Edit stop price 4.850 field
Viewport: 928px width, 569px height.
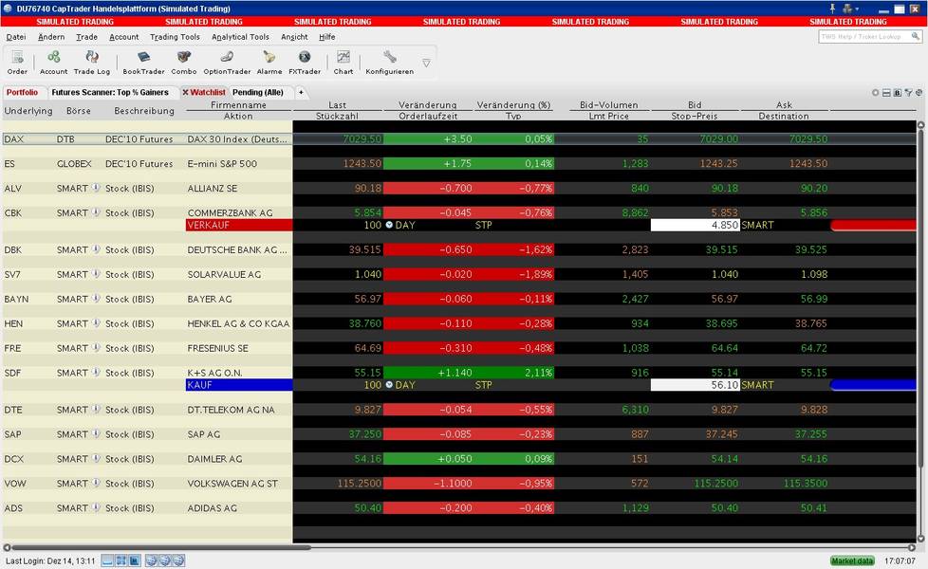(x=695, y=225)
